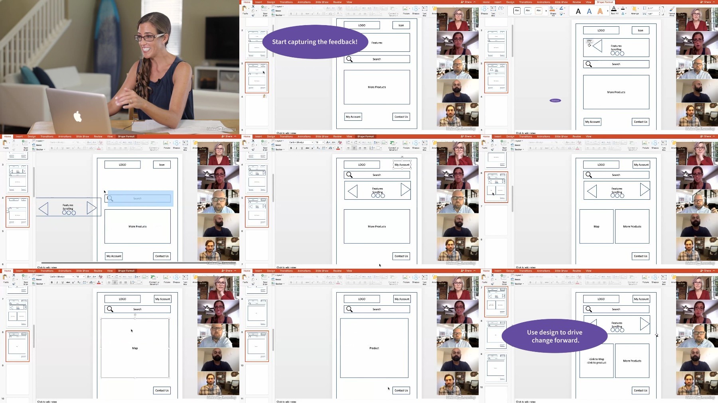Toggle Center alignment in the large Map box frame
718x403 pixels.
(114, 282)
